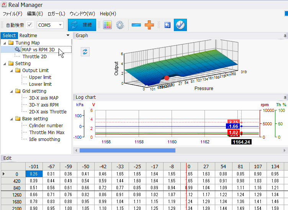Click the Real Manager app icon
Image resolution: width=288 pixels, height=210 pixels.
pyautogui.click(x=4, y=5)
